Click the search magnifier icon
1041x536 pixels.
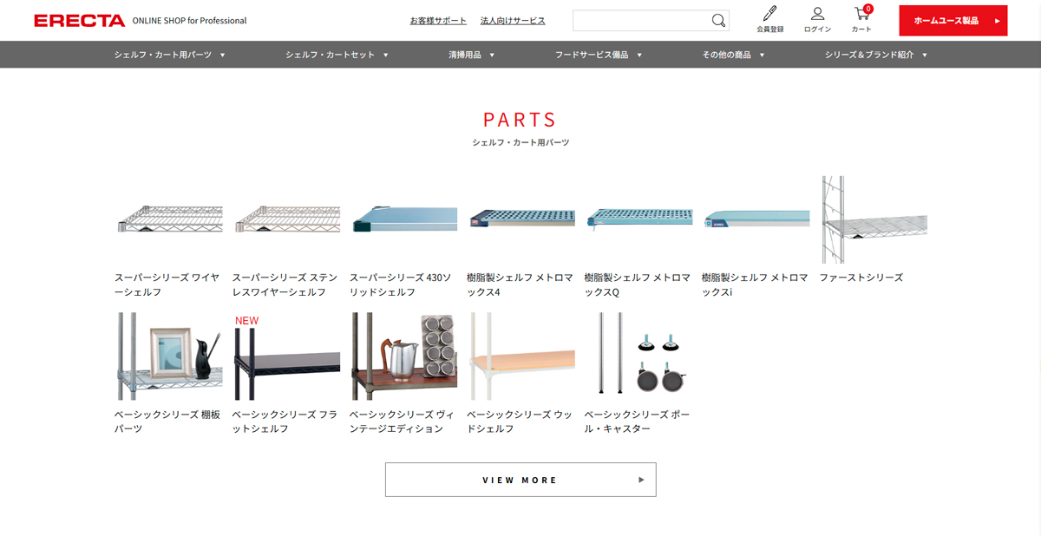[718, 21]
